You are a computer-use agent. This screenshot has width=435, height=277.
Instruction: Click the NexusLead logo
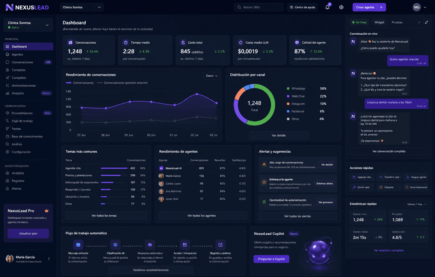(27, 7)
